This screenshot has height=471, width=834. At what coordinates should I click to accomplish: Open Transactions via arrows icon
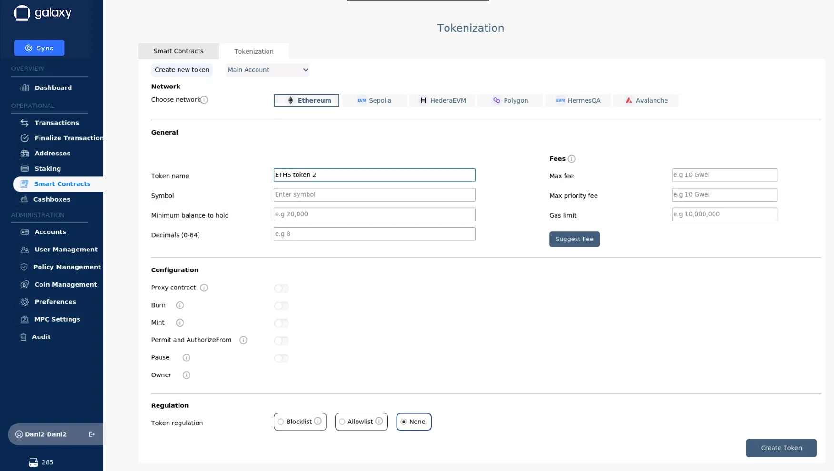(x=25, y=123)
